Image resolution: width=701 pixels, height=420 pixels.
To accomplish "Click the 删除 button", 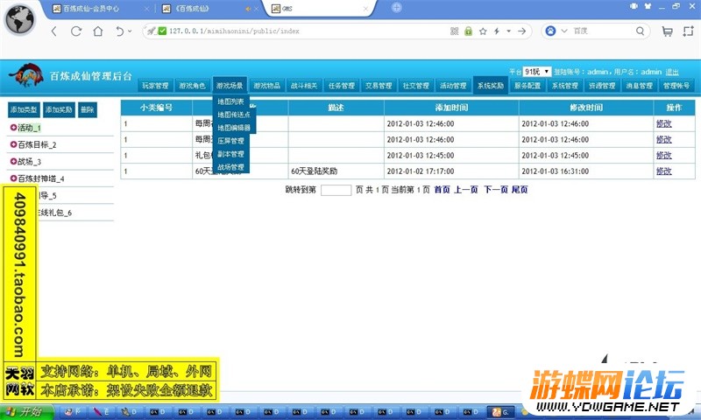I will point(88,109).
